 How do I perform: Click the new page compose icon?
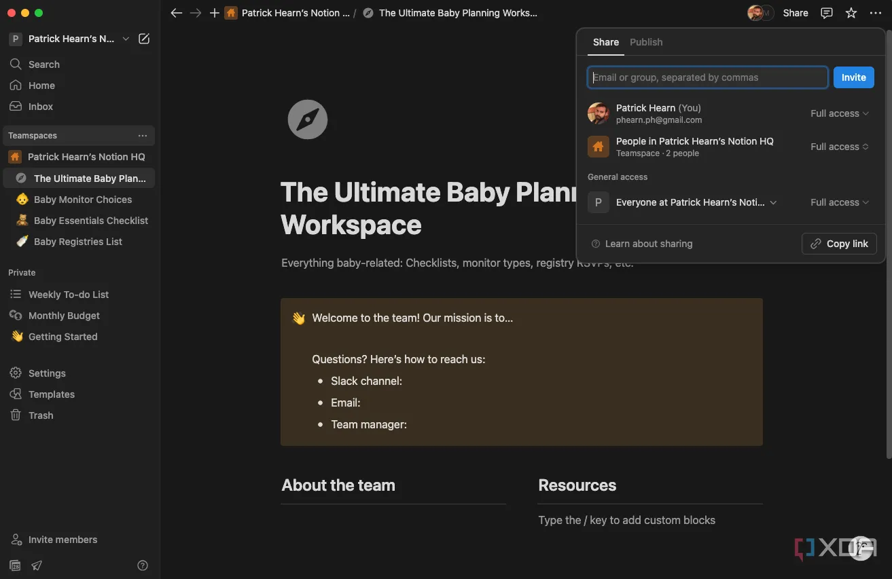click(144, 39)
